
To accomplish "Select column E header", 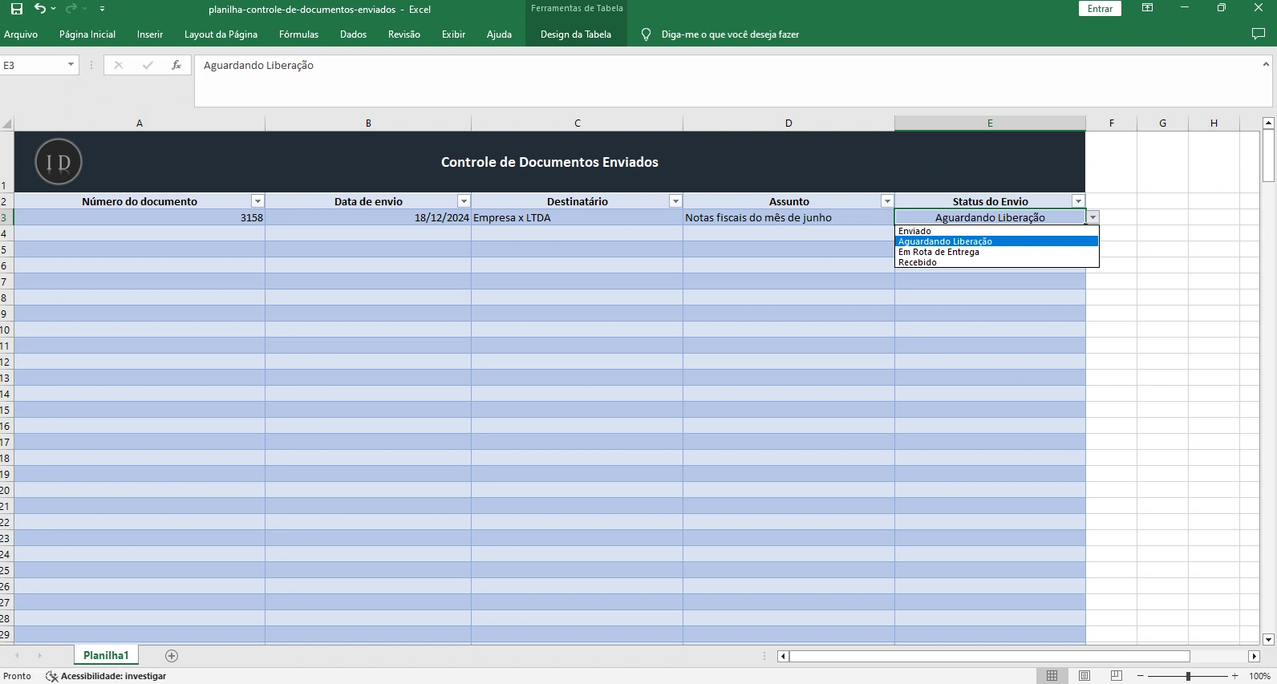I will (990, 123).
